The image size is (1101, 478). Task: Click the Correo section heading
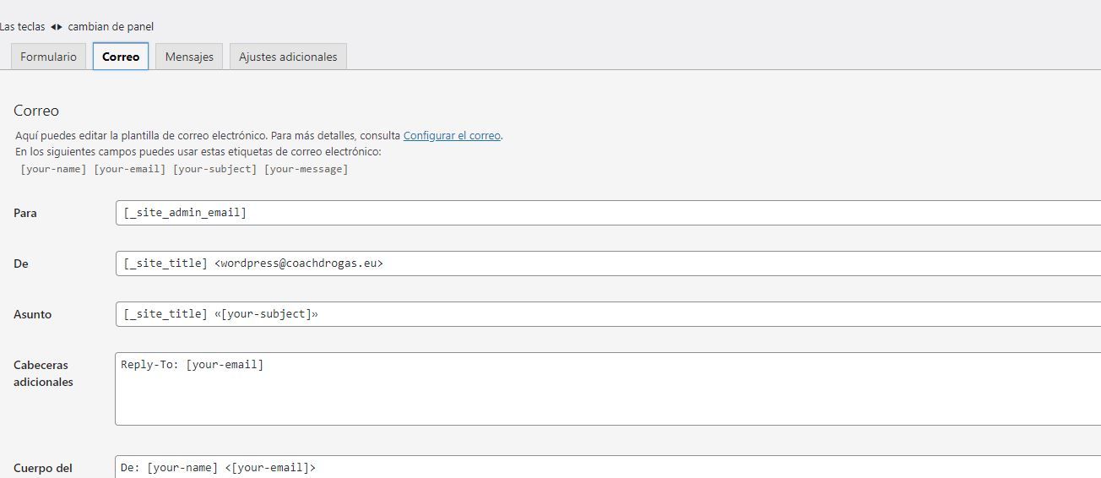pyautogui.click(x=36, y=111)
